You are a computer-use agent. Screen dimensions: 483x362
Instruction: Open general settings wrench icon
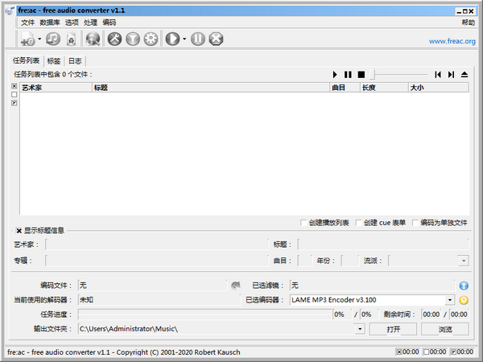(114, 39)
